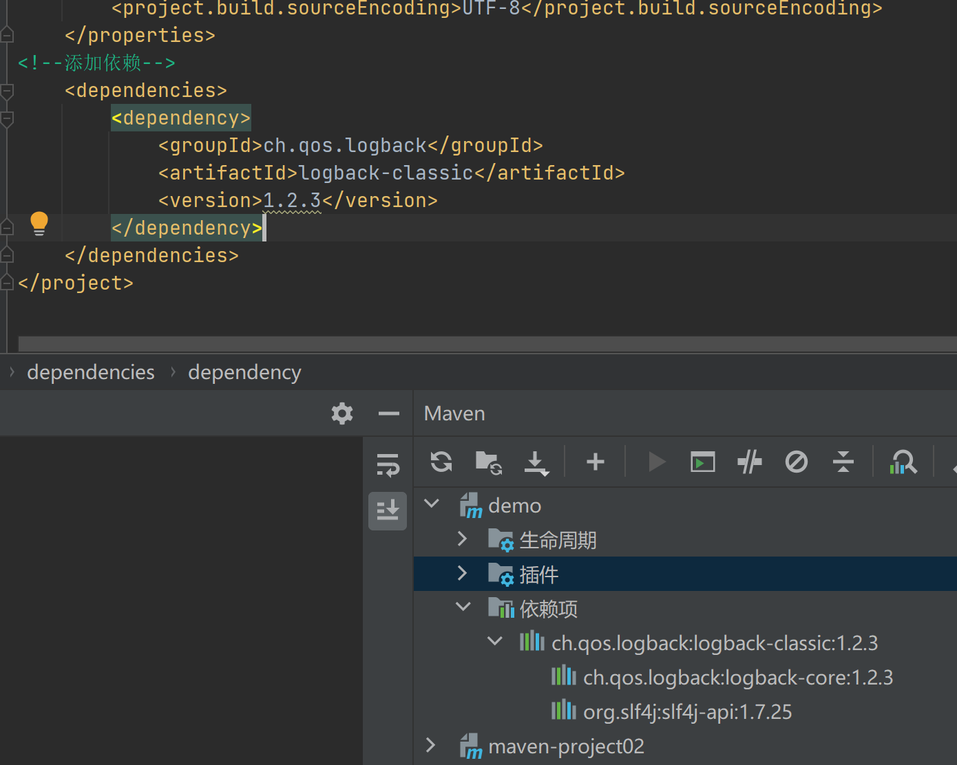This screenshot has height=765, width=957.
Task: Show Maven dependencies diagram icon
Action: [x=903, y=462]
